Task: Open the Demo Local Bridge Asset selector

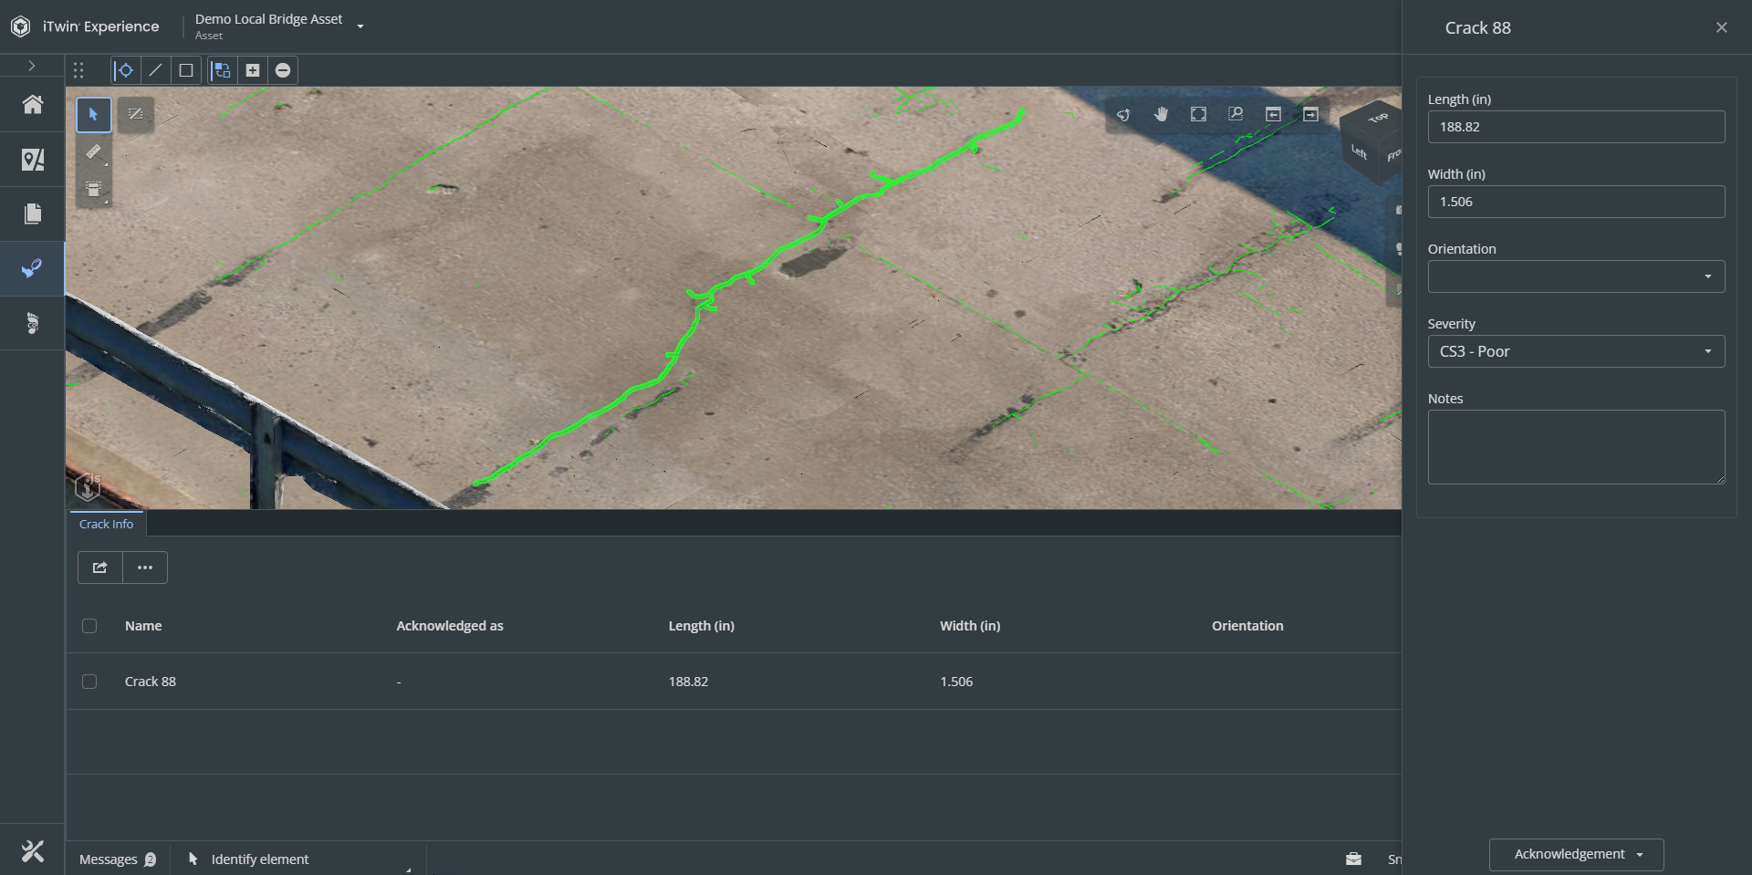Action: [x=279, y=26]
